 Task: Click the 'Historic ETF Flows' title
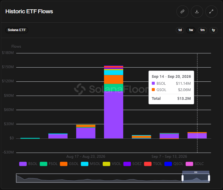click(29, 11)
